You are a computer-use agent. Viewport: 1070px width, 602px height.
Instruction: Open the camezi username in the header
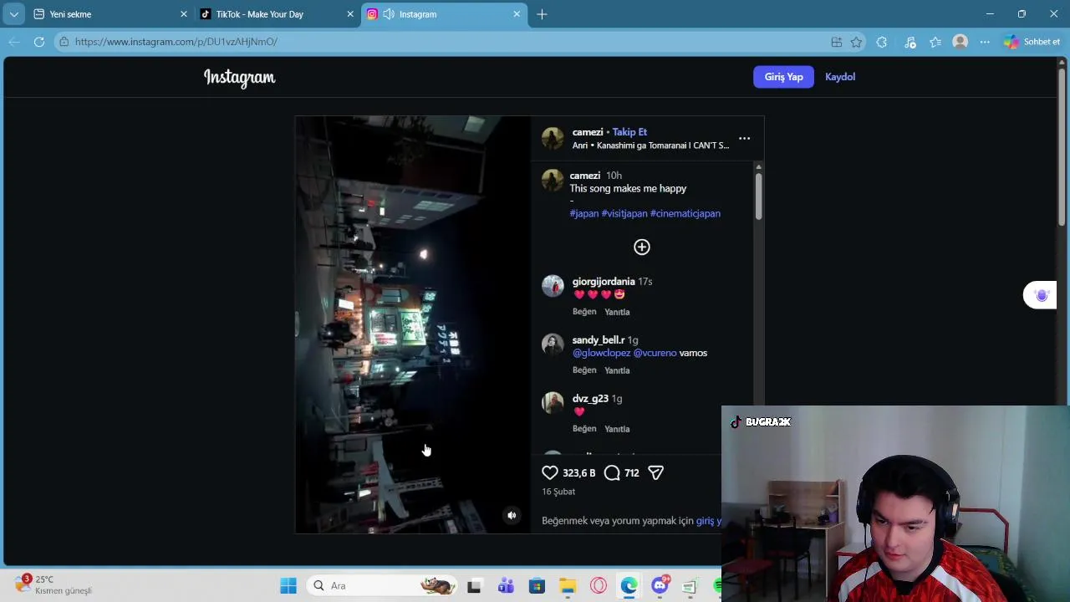[588, 132]
